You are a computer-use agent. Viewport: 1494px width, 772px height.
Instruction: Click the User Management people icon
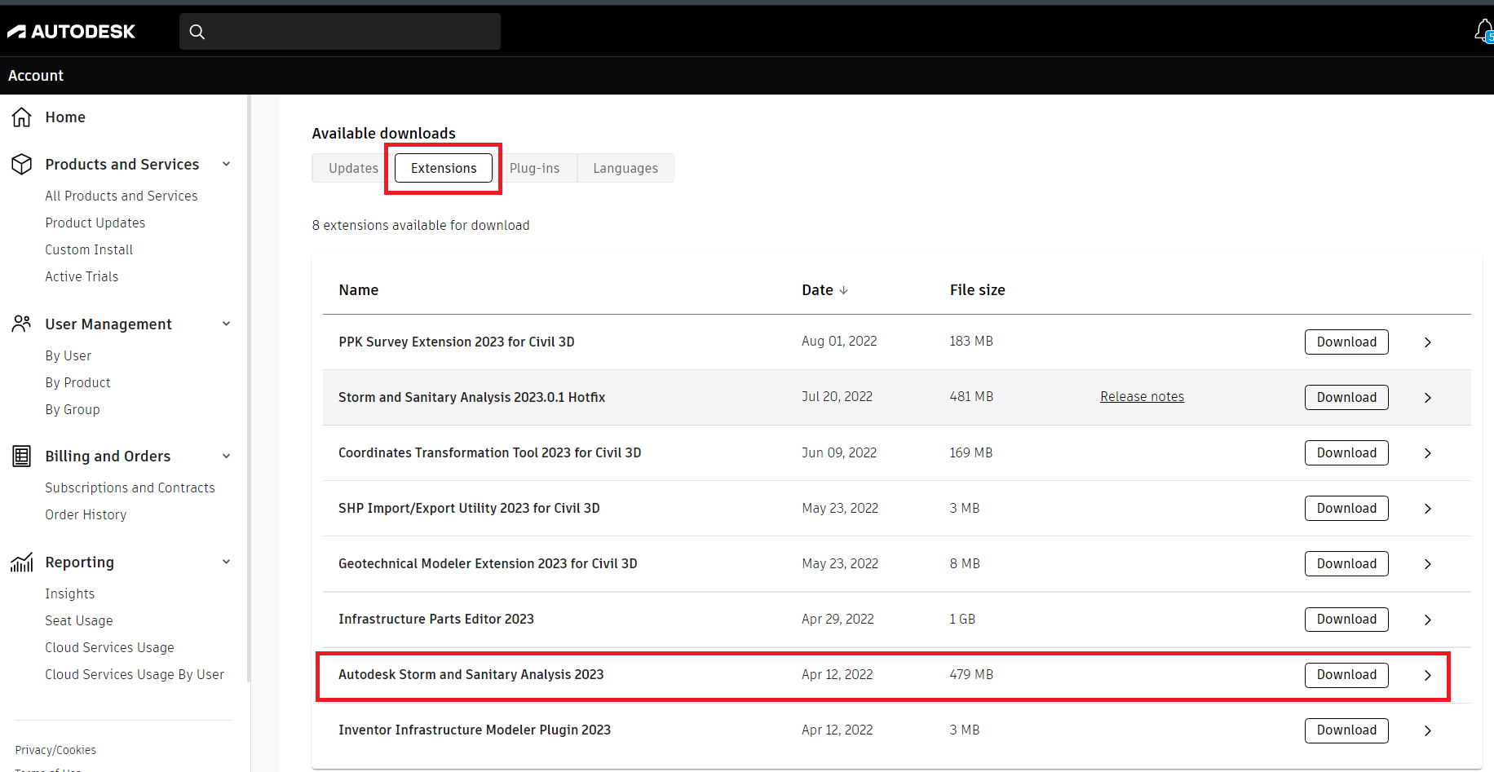click(22, 324)
